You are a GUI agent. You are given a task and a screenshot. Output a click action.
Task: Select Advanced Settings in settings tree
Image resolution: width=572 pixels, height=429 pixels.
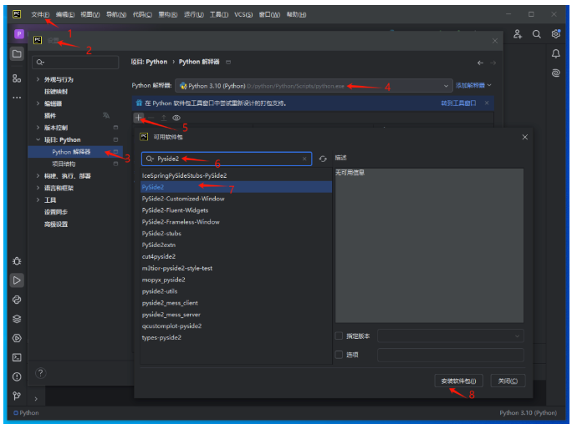(56, 224)
